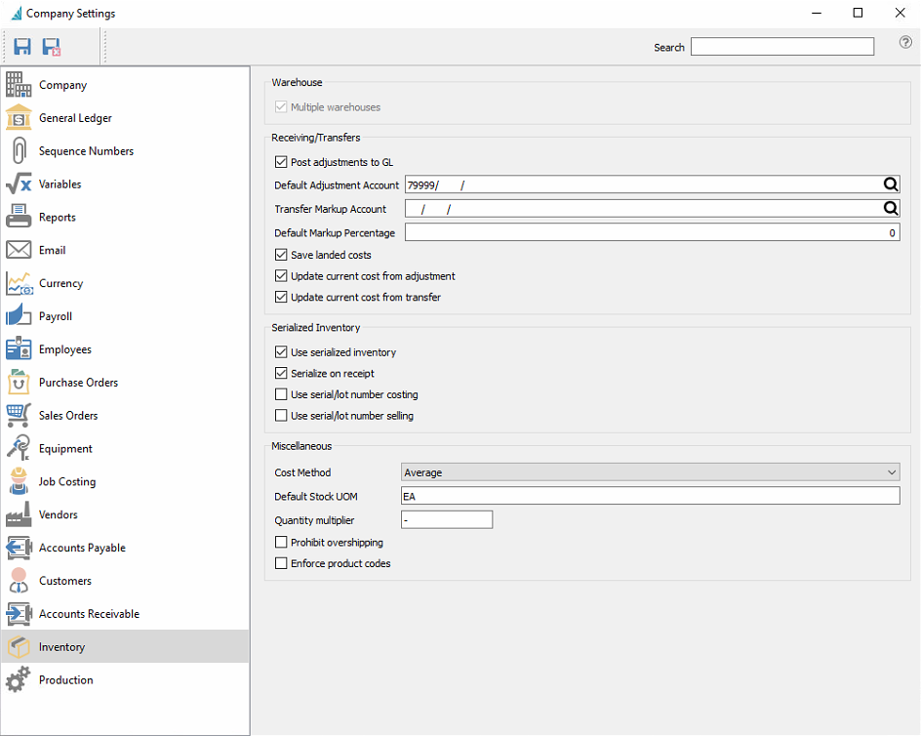Check the Prohibit overshipping box

coord(281,542)
